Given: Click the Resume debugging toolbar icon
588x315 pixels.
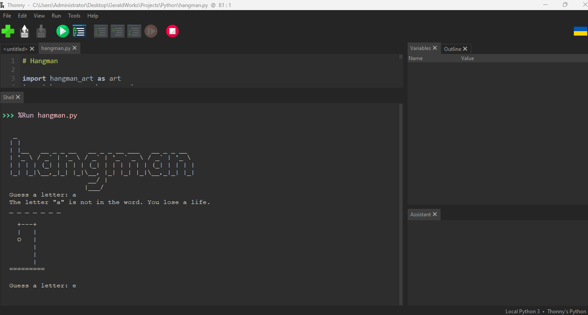Looking at the screenshot, I should [x=151, y=31].
